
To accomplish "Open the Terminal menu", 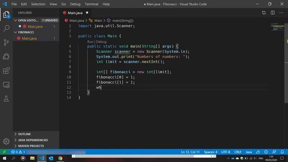I will [x=91, y=4].
